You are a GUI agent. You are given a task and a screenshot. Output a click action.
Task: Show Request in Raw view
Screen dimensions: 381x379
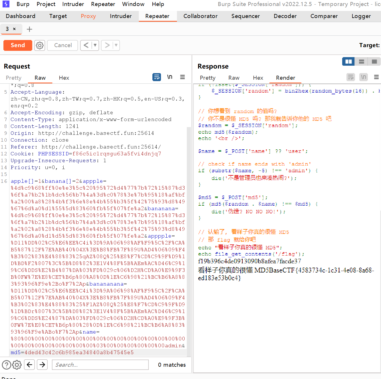pos(40,78)
